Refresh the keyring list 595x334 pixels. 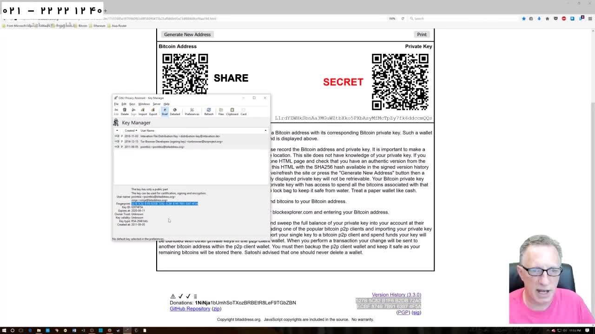pos(209,111)
